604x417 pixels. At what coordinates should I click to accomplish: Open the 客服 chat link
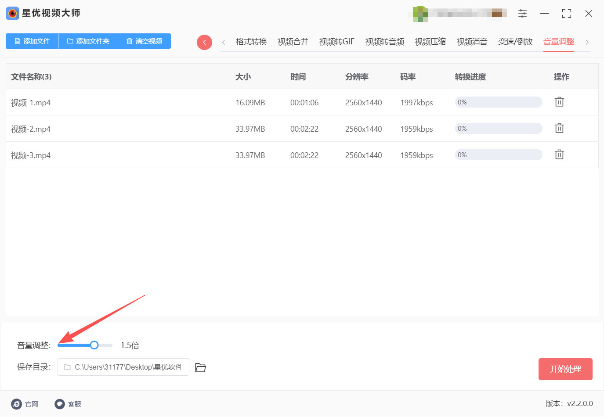pos(68,404)
